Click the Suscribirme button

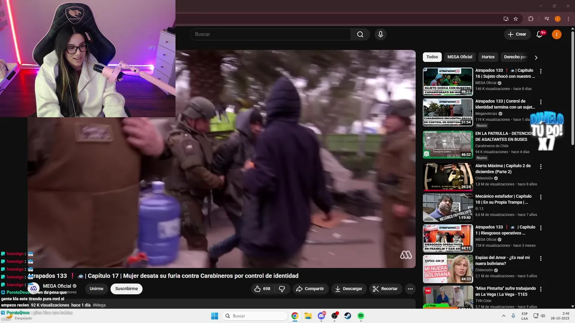coord(127,289)
